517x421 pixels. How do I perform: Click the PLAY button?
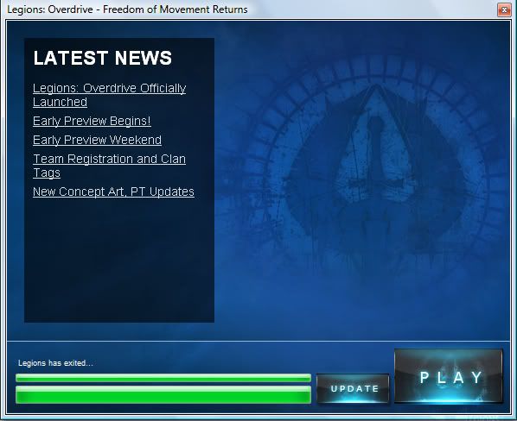point(449,376)
